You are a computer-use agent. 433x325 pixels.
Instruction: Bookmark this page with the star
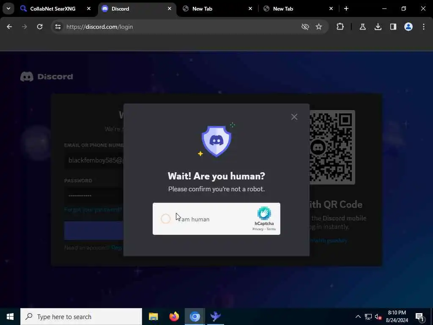(x=319, y=27)
